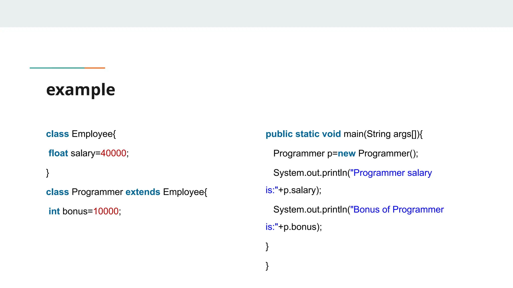Viewport: 513px width, 288px height.
Task: Click the 'example' slide title
Action: coord(81,90)
